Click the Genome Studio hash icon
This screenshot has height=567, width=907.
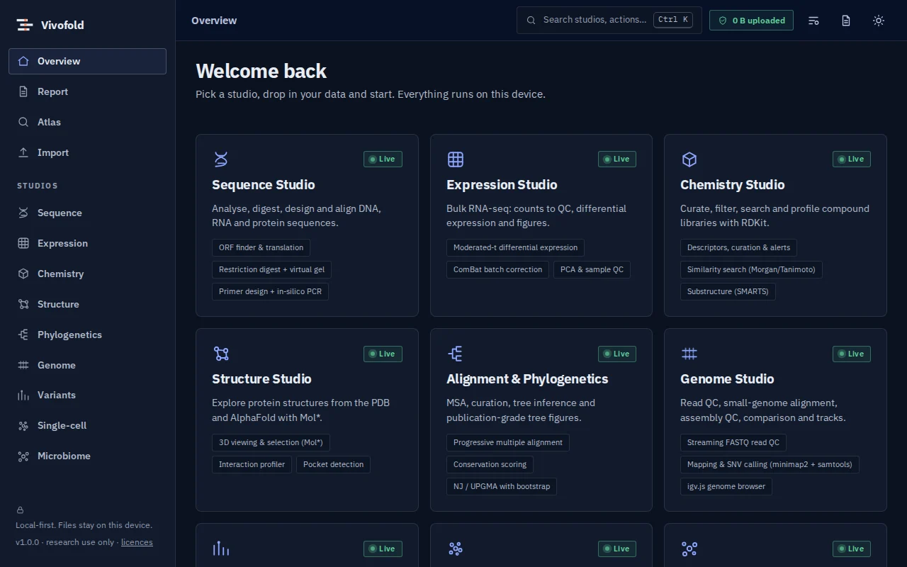(689, 354)
